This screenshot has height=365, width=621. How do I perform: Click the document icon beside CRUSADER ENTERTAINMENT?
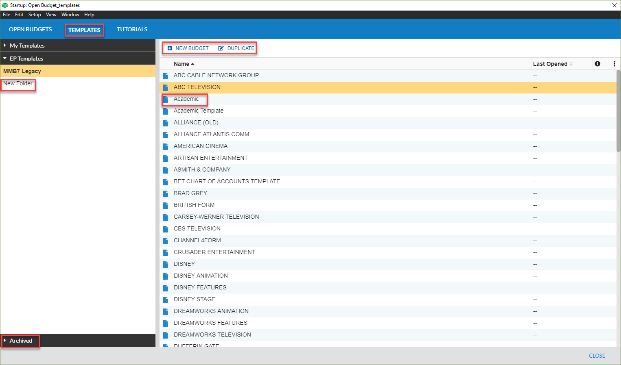166,252
